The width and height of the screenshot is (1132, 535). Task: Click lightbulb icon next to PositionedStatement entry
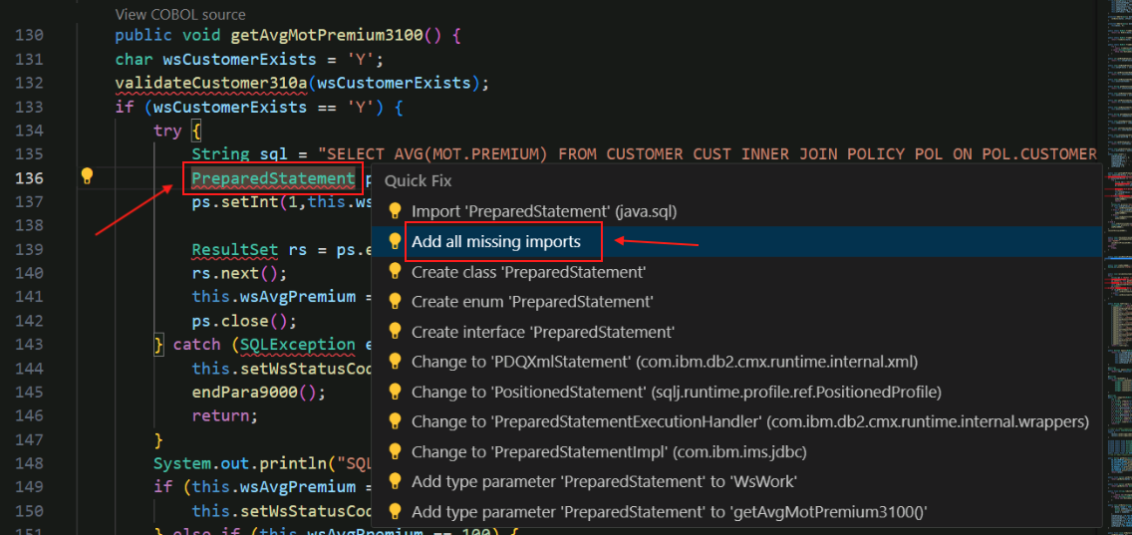[395, 391]
